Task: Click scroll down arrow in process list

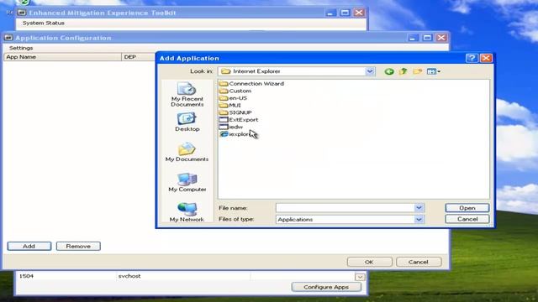Action: point(360,277)
